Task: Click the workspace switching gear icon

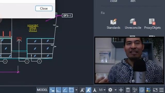Action: click(x=110, y=90)
